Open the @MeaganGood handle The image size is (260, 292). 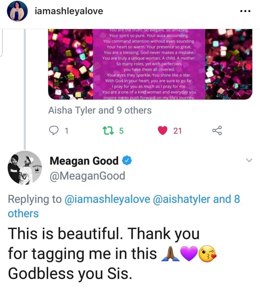[x=87, y=176]
